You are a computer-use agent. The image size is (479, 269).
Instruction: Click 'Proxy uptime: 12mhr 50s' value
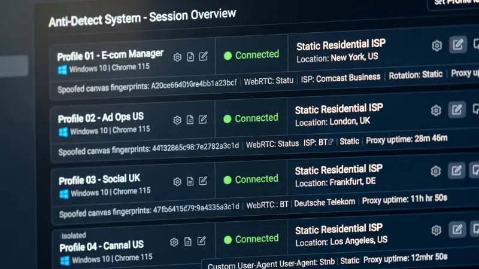[x=405, y=258]
